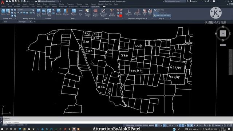
Task: Expand the Edit panel dropdown
Action: [x=73, y=19]
